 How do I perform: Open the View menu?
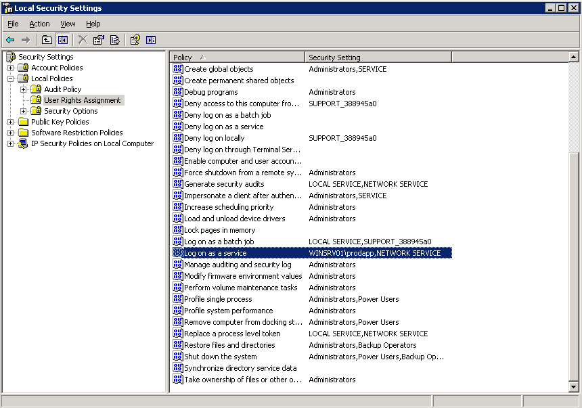point(68,24)
